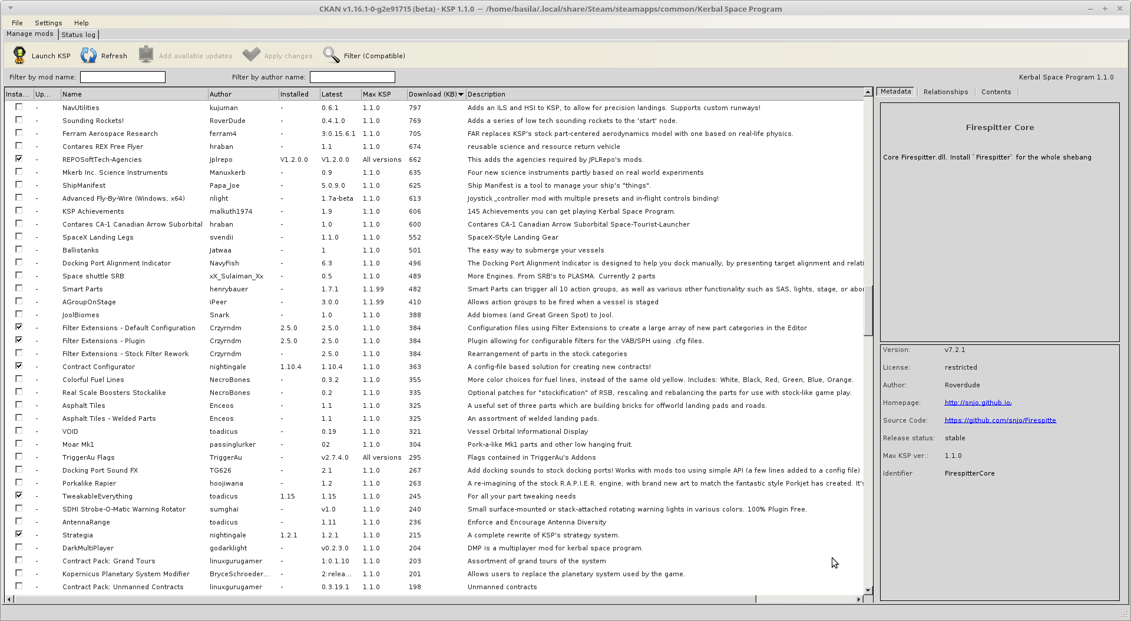Select Contract Pack: Grand Tours row

coord(434,561)
